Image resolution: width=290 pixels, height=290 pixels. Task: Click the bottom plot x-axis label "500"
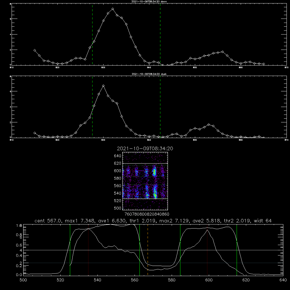point(23,280)
